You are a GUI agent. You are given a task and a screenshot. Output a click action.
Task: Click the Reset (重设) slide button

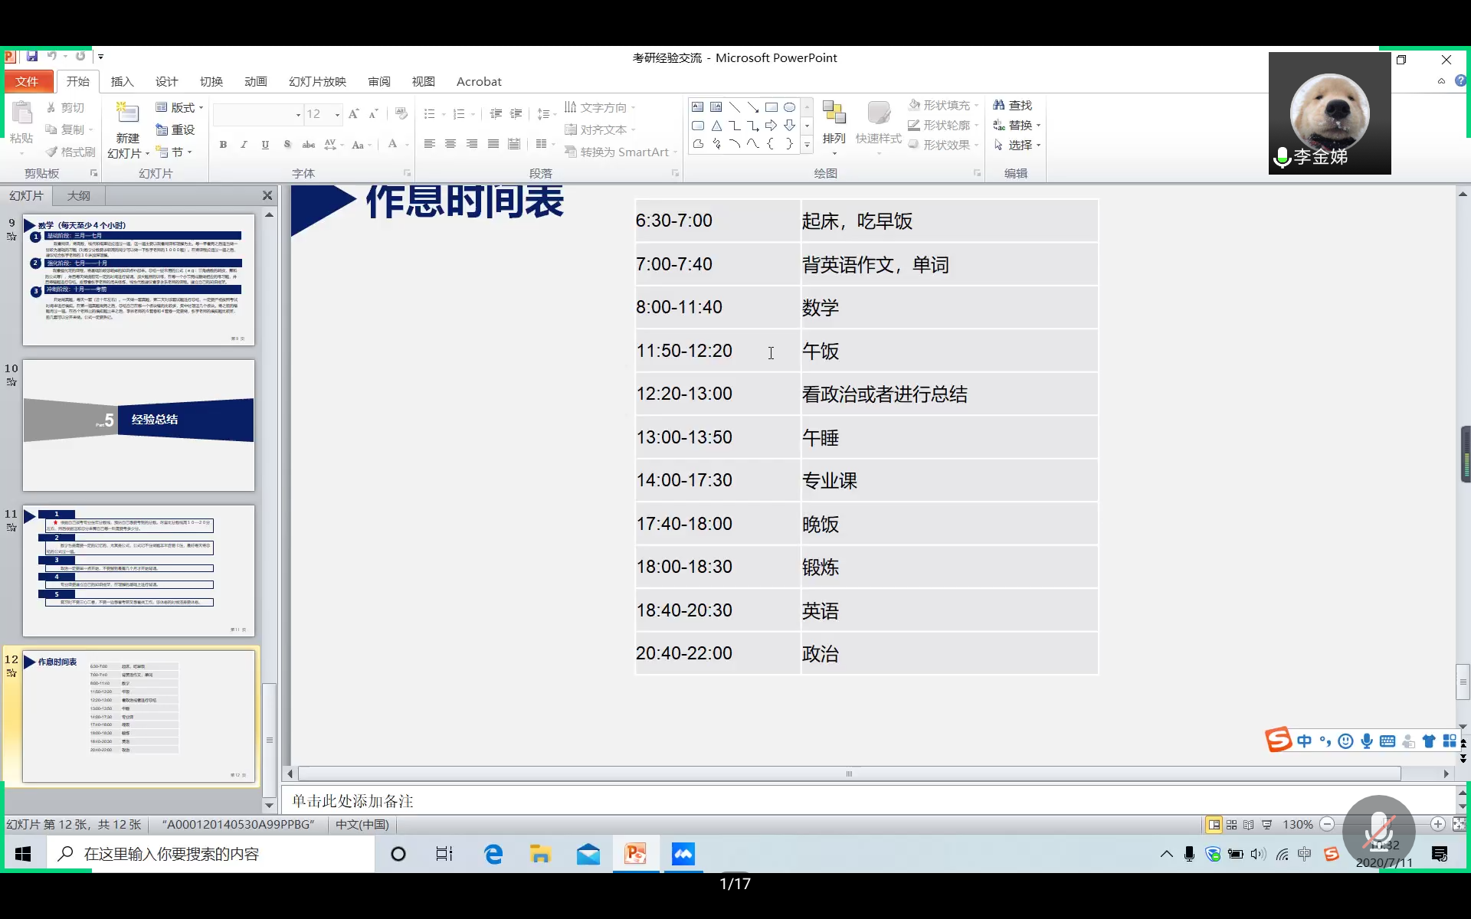coord(175,129)
